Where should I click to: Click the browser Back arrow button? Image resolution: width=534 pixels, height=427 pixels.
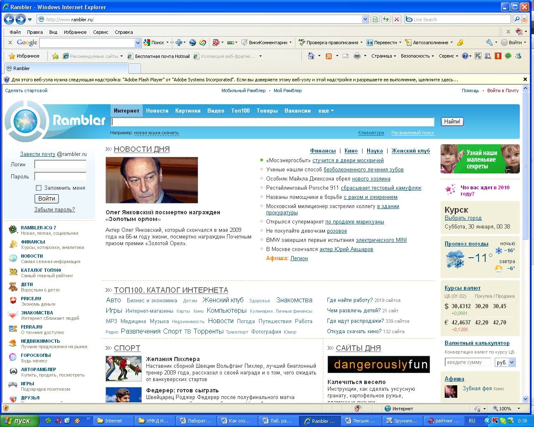click(x=9, y=19)
